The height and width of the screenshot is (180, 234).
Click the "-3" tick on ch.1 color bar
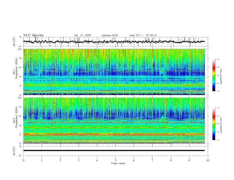218,59
